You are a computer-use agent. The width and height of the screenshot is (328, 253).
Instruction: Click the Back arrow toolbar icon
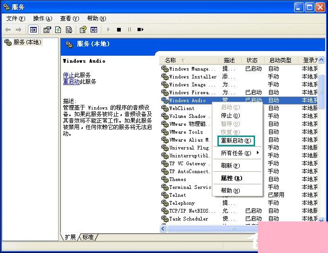pyautogui.click(x=8, y=30)
